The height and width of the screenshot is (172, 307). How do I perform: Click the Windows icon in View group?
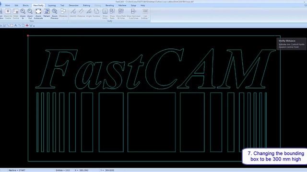(63, 11)
